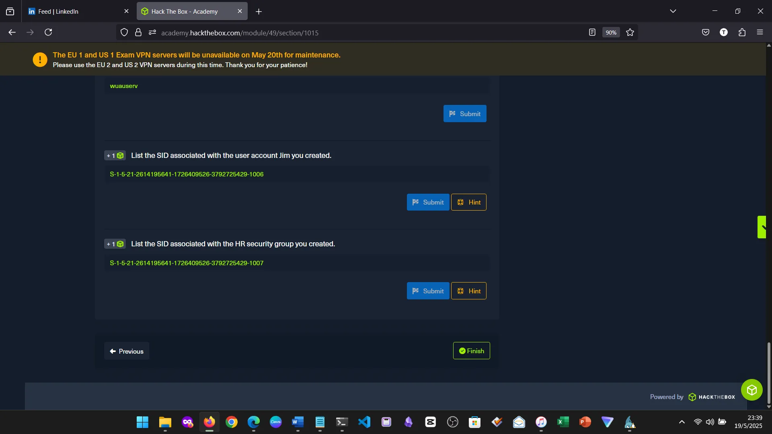This screenshot has width=772, height=434.
Task: Open the site security padlock icon
Action: point(138,33)
